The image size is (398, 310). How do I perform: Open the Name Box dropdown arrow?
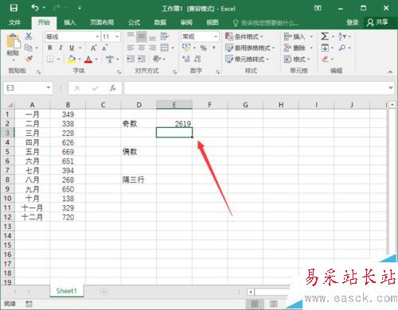49,87
